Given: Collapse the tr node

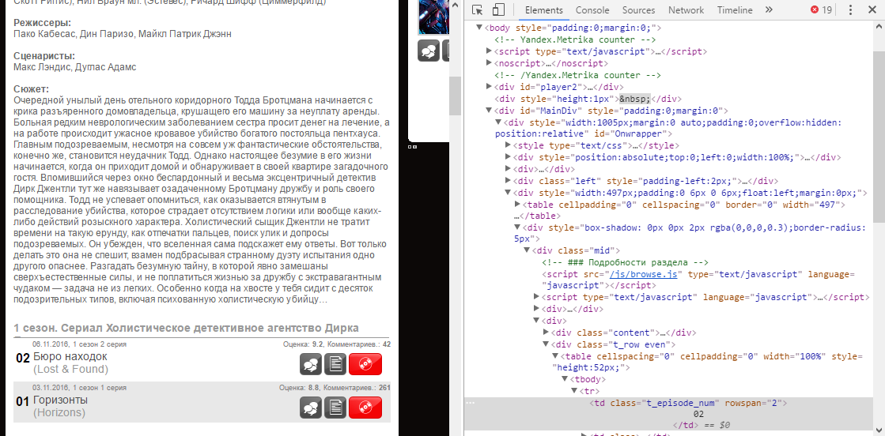Looking at the screenshot, I should coord(574,391).
